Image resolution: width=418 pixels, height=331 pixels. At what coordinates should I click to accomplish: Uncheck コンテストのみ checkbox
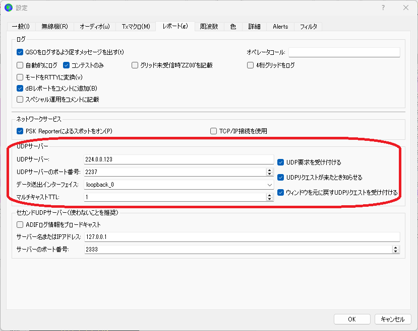pos(66,65)
